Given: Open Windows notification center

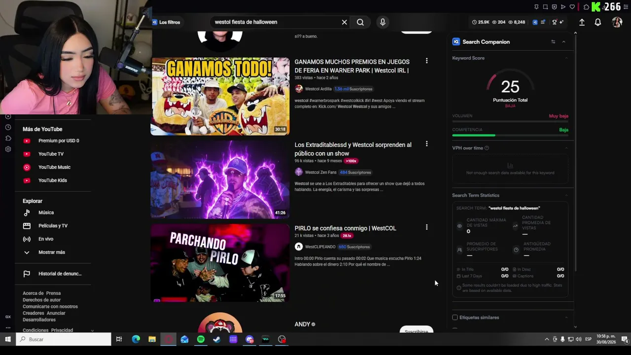Looking at the screenshot, I should (624, 339).
